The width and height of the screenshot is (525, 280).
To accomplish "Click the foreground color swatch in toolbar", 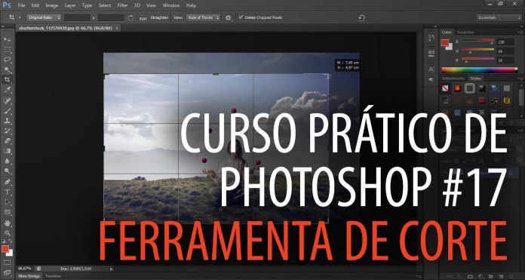I will tap(5, 249).
